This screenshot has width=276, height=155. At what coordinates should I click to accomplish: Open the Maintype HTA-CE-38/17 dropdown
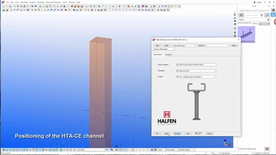tap(198, 71)
